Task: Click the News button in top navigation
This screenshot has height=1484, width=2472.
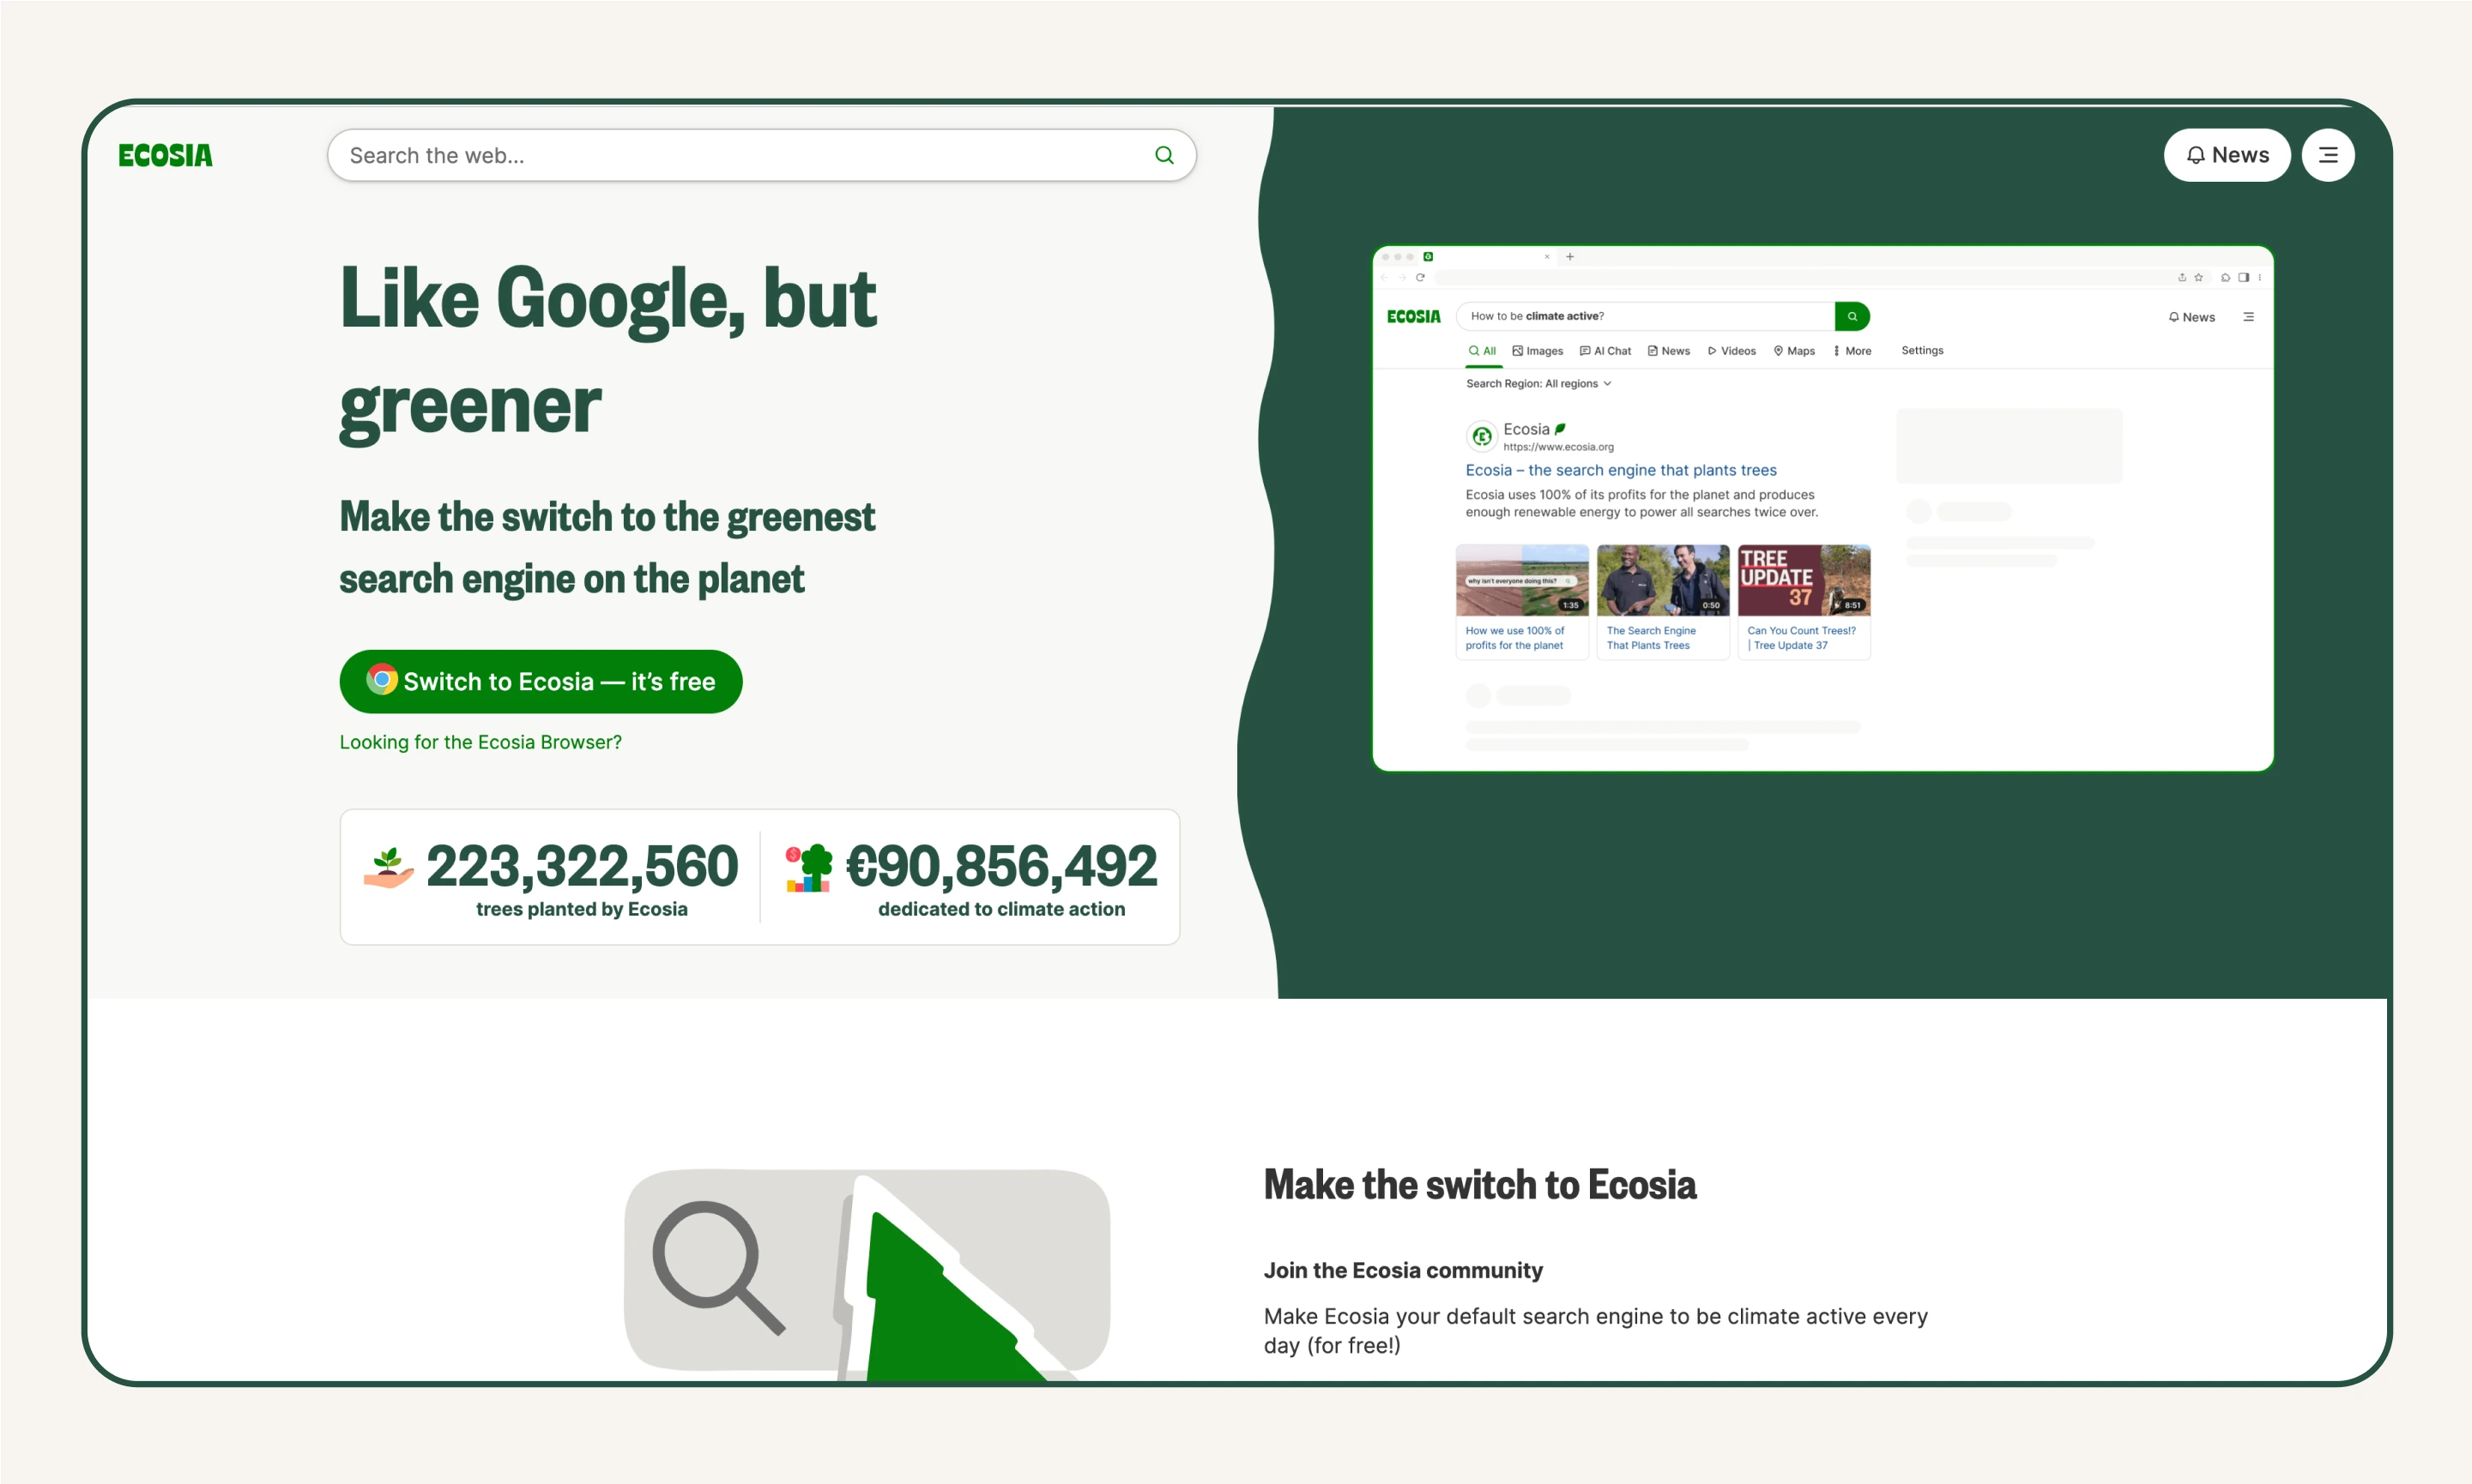Action: click(x=2228, y=155)
